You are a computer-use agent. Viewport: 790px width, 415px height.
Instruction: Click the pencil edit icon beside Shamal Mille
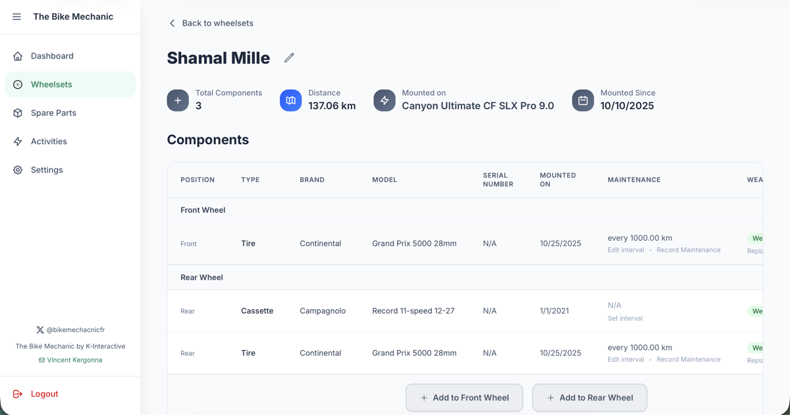coord(289,58)
